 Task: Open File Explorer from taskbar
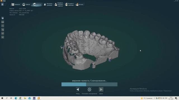coord(25,98)
